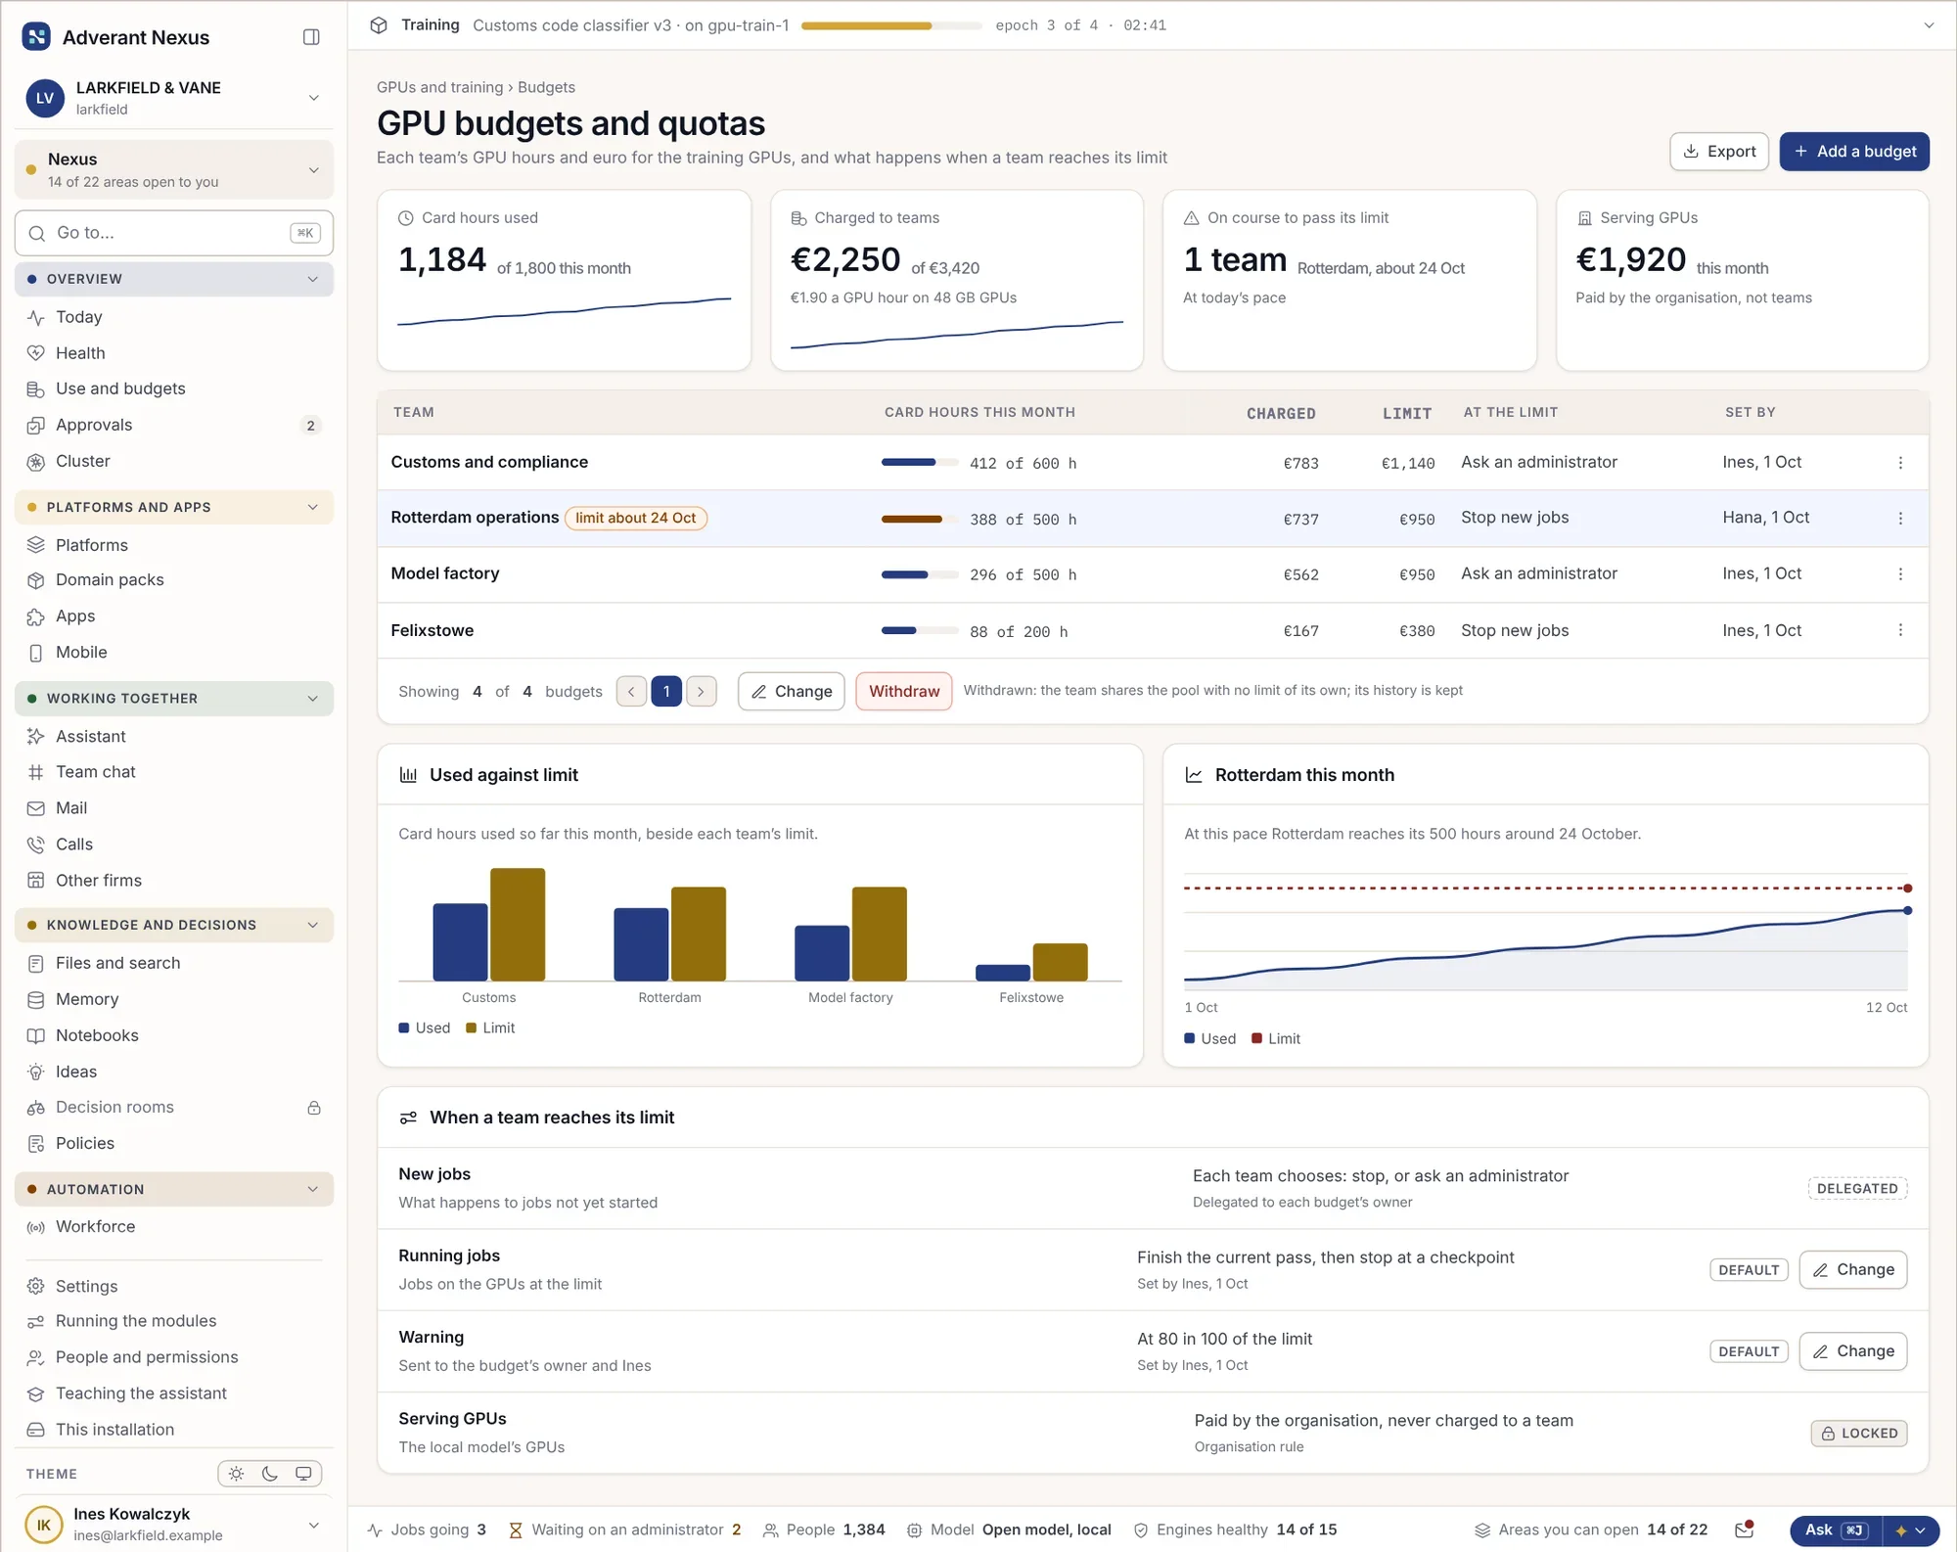This screenshot has height=1552, width=1957.
Task: Open row menu for Rotterdam operations
Action: click(1900, 519)
